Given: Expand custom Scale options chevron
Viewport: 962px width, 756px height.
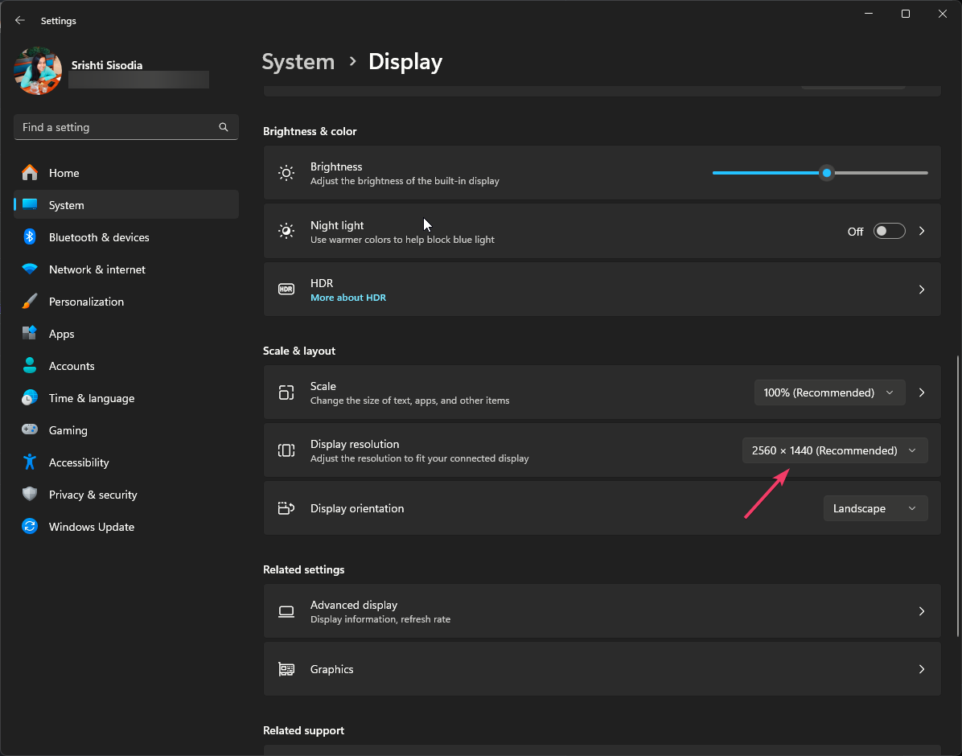Looking at the screenshot, I should click(x=922, y=392).
